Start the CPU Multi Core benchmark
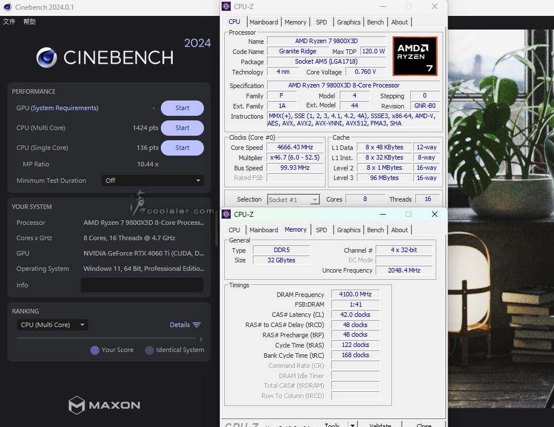Viewport: 554px width, 427px height. pos(182,128)
